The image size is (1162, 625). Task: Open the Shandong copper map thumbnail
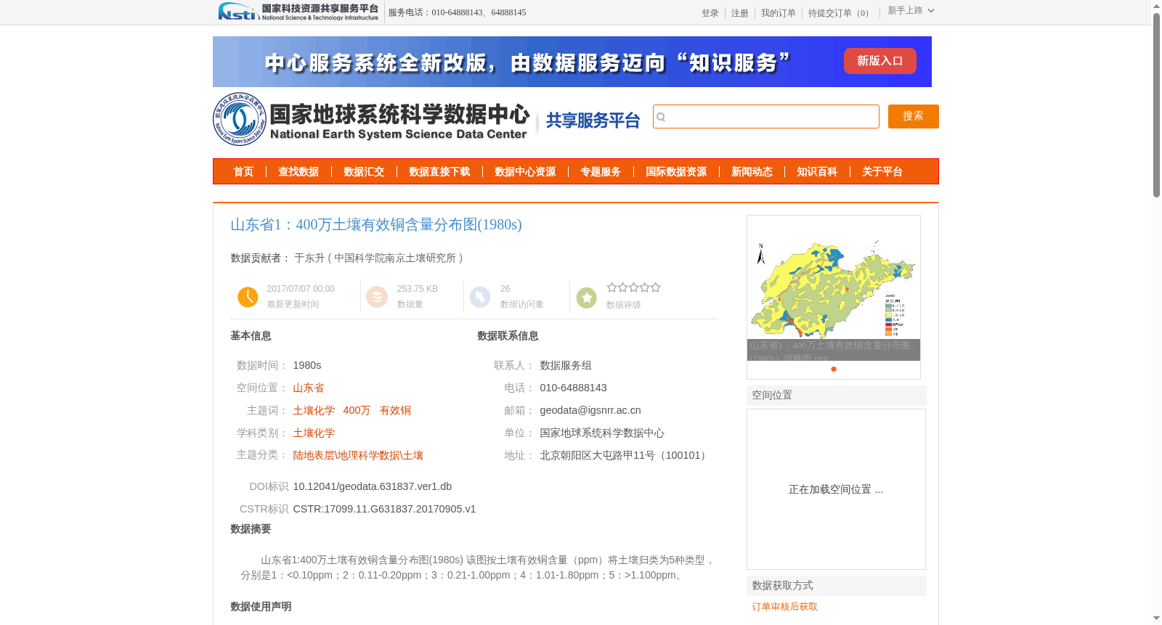(x=834, y=288)
